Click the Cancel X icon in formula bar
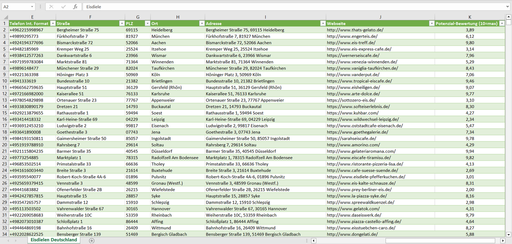Viewport: 512px width, 244px height. 51,7
